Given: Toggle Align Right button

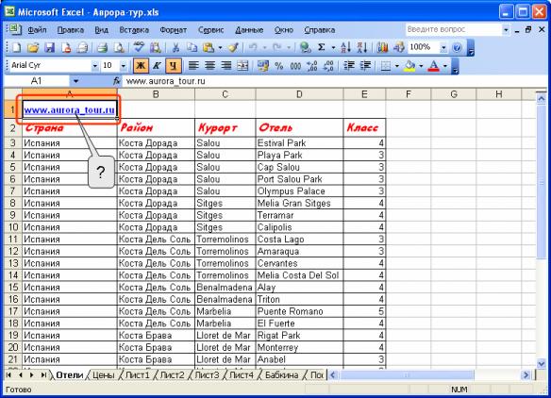Looking at the screenshot, I should (x=226, y=66).
